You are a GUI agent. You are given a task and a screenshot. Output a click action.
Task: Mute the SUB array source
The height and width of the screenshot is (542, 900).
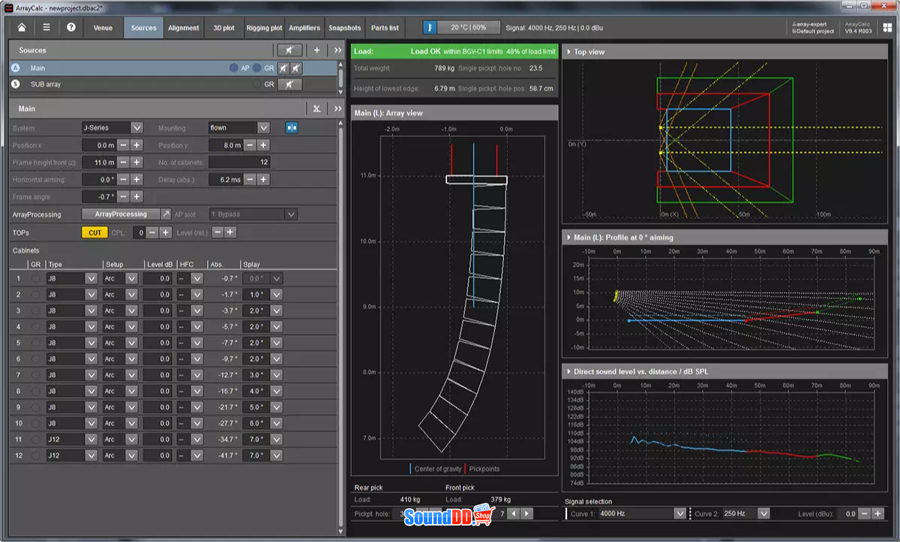click(x=290, y=85)
